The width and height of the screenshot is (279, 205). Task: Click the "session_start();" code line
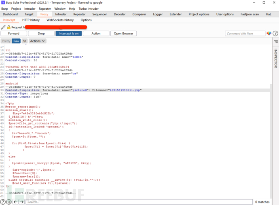pos(19,110)
